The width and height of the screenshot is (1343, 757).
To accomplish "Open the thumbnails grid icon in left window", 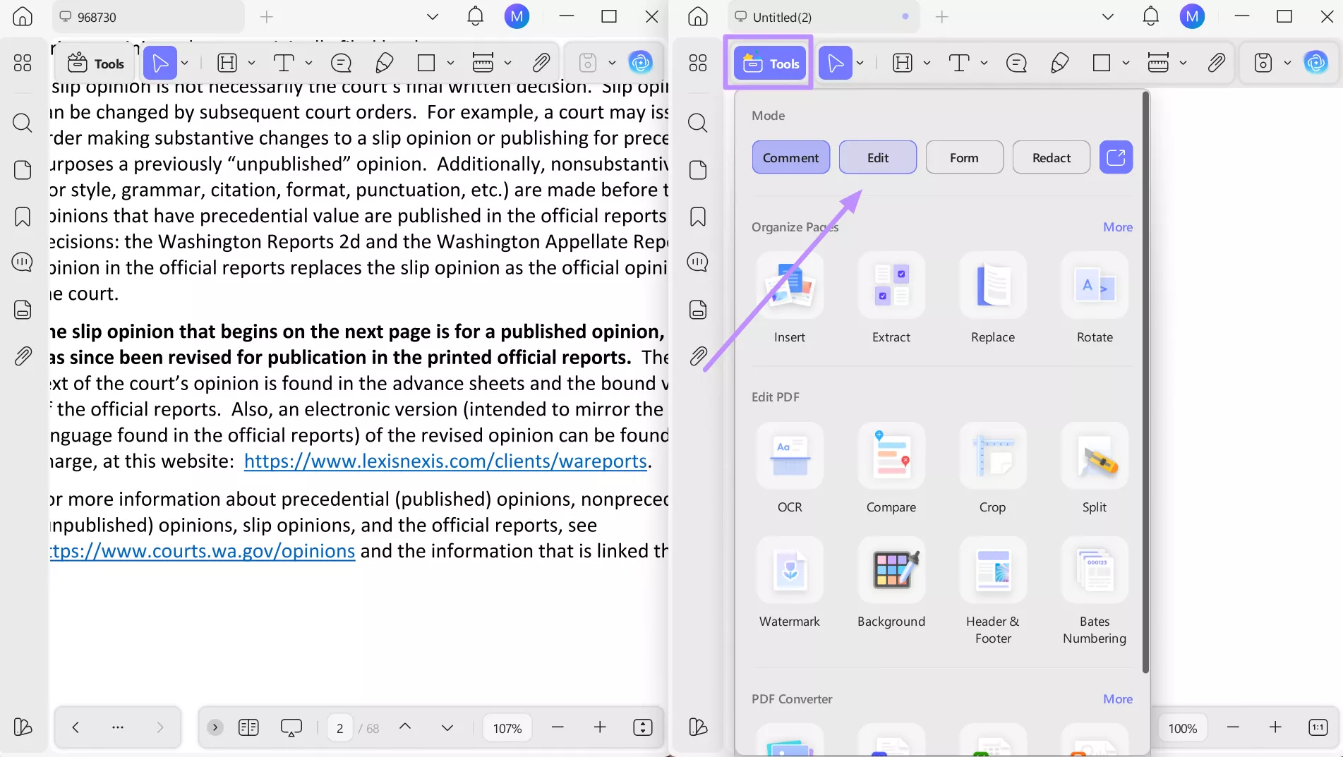I will [x=23, y=63].
